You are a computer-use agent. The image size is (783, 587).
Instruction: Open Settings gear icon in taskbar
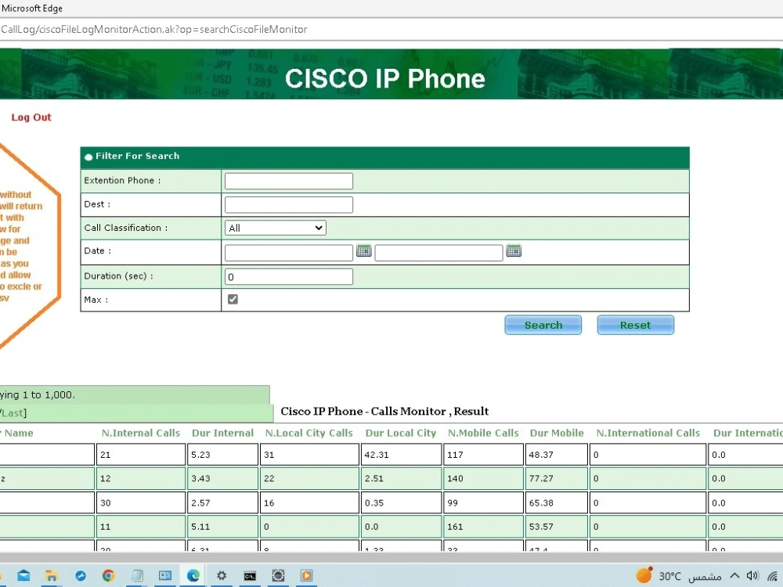point(222,575)
